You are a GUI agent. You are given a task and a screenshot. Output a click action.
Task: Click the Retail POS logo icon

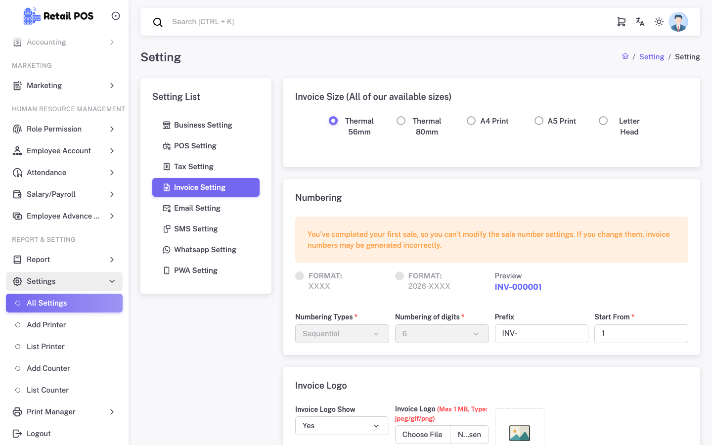[32, 16]
